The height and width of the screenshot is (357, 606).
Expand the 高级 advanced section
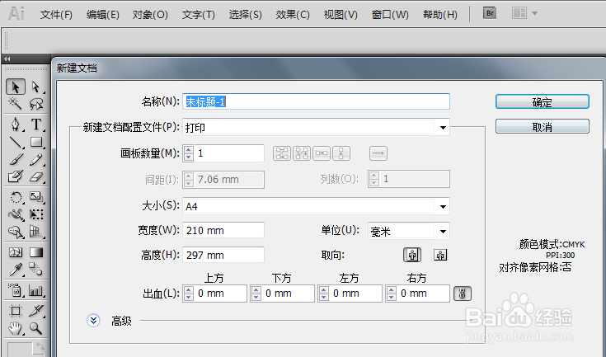[93, 320]
